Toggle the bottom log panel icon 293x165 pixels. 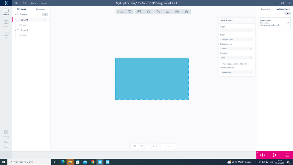[6, 155]
